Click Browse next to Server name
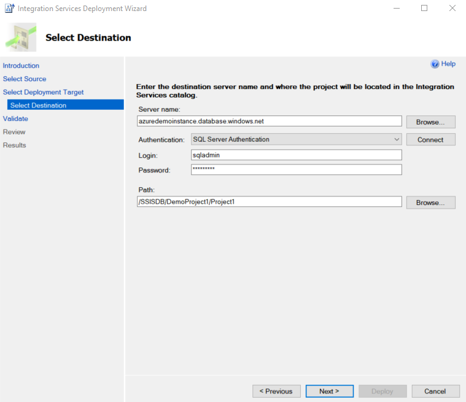The height and width of the screenshot is (402, 466). pos(430,122)
